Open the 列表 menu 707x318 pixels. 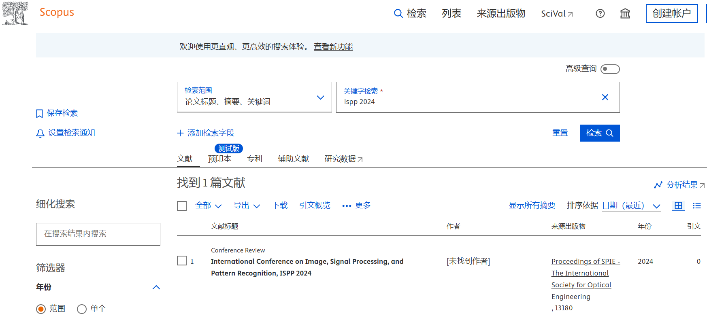pos(451,13)
